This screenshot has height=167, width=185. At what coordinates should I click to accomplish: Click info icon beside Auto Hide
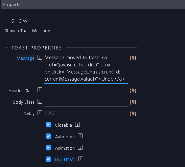coord(80,136)
